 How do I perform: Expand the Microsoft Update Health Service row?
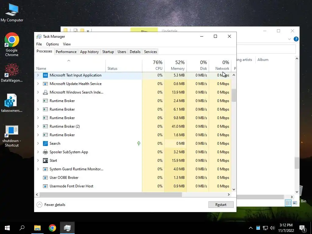pyautogui.click(x=38, y=84)
